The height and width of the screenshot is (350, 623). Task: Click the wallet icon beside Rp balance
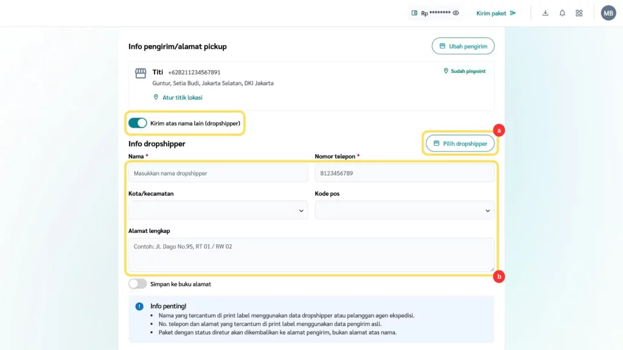[414, 13]
